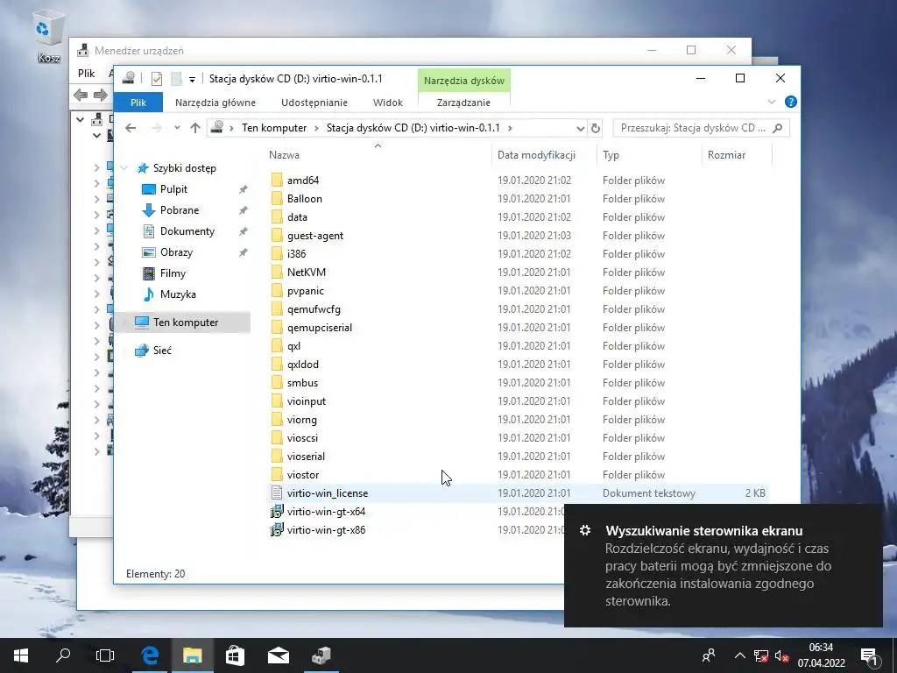Select the qxldod folder row
This screenshot has width=897, height=673.
518,364
